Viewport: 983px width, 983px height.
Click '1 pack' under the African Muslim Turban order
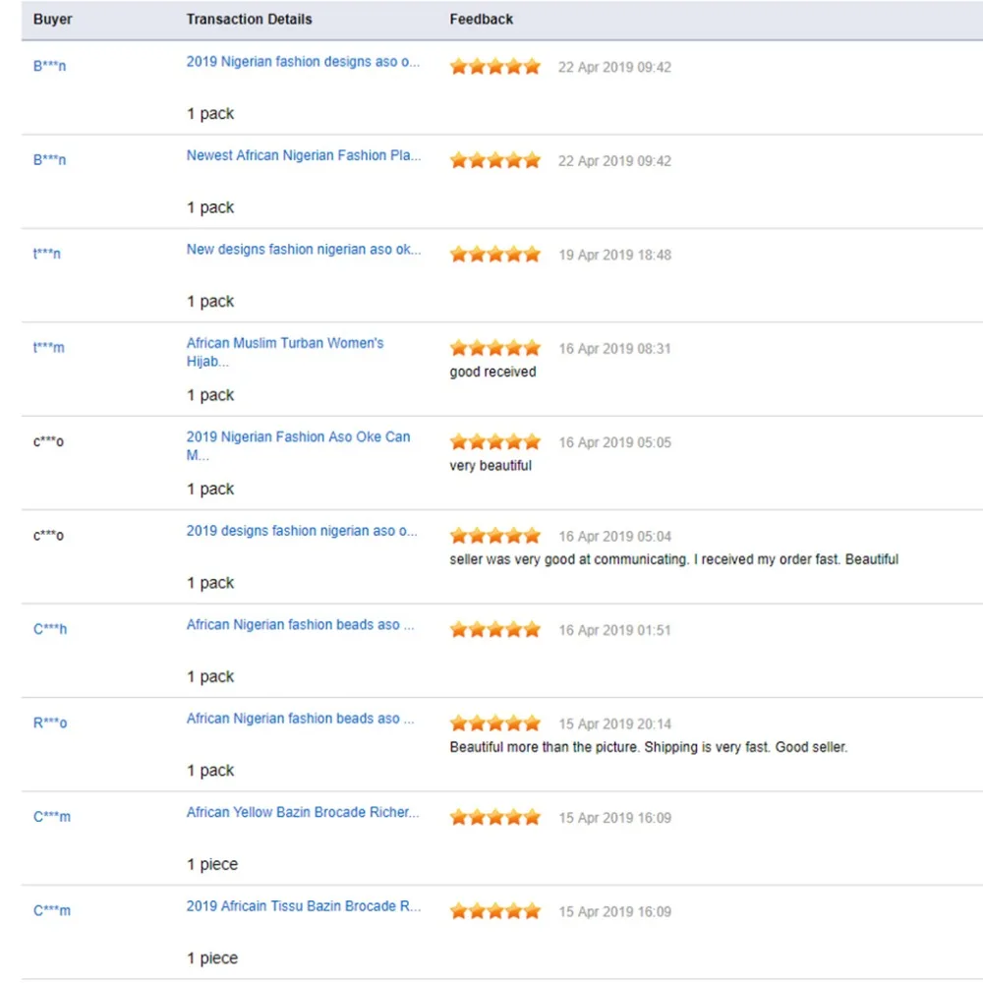(210, 395)
